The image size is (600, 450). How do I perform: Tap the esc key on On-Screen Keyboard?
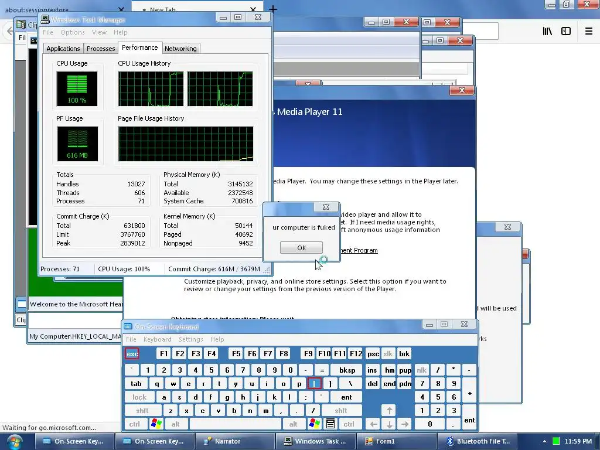click(132, 353)
